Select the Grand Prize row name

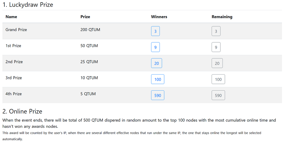coord(16,30)
